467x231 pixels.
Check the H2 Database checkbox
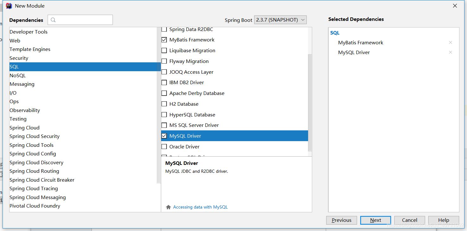pos(164,104)
